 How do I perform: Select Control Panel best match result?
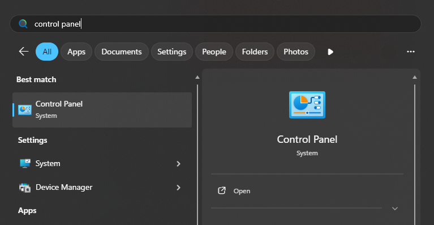[x=102, y=110]
